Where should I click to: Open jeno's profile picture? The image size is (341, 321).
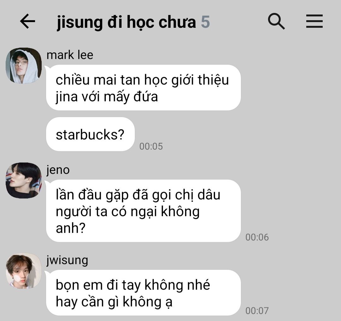coord(24,181)
